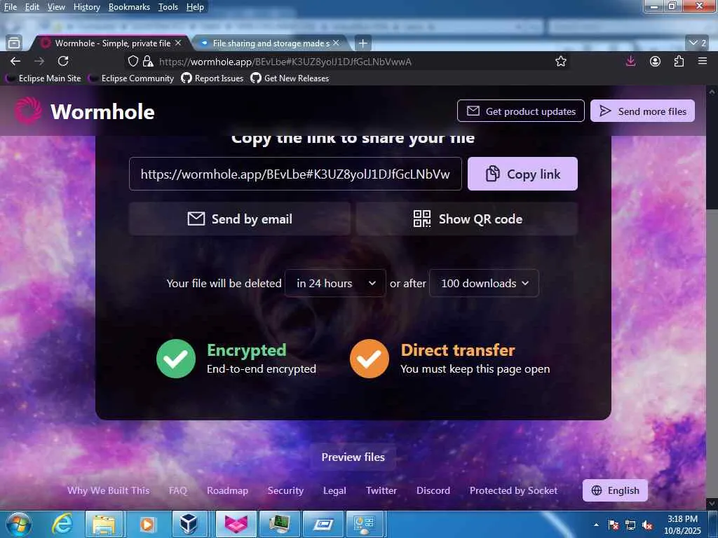The width and height of the screenshot is (718, 538).
Task: Open the workspaces icon left of tabs
Action: click(14, 43)
